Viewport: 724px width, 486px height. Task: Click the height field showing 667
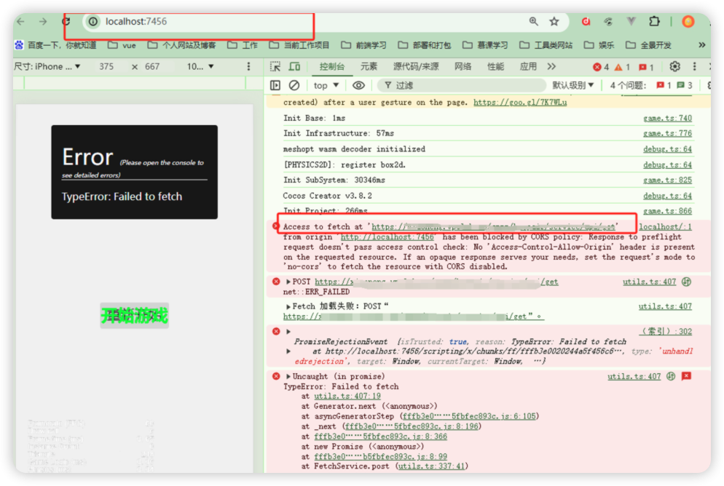152,66
